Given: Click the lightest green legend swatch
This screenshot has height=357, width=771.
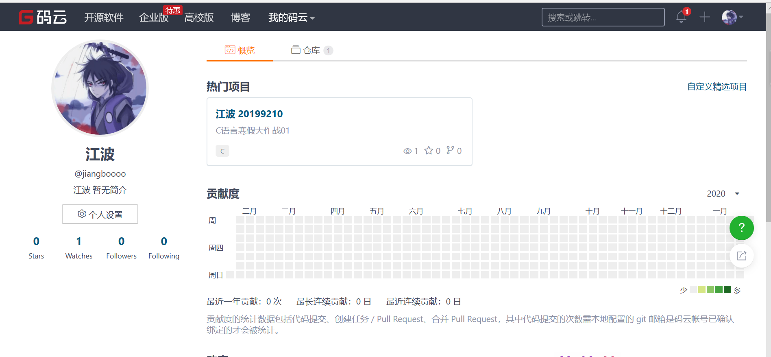Looking at the screenshot, I should pos(702,290).
